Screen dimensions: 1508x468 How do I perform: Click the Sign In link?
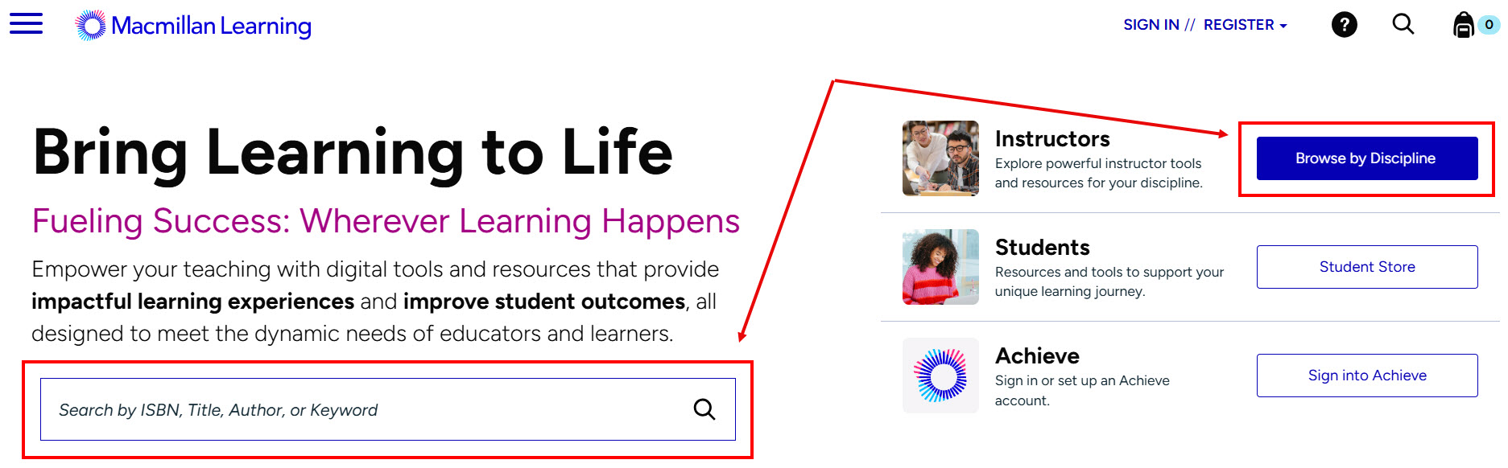click(1151, 25)
